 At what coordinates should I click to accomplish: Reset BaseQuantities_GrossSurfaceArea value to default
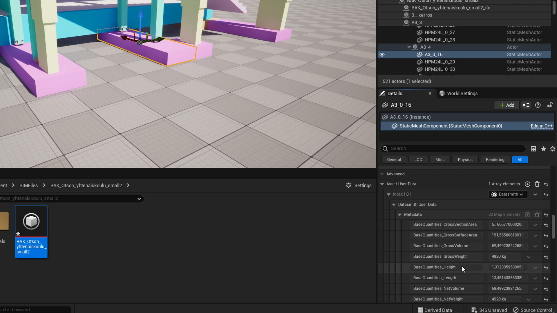click(546, 236)
